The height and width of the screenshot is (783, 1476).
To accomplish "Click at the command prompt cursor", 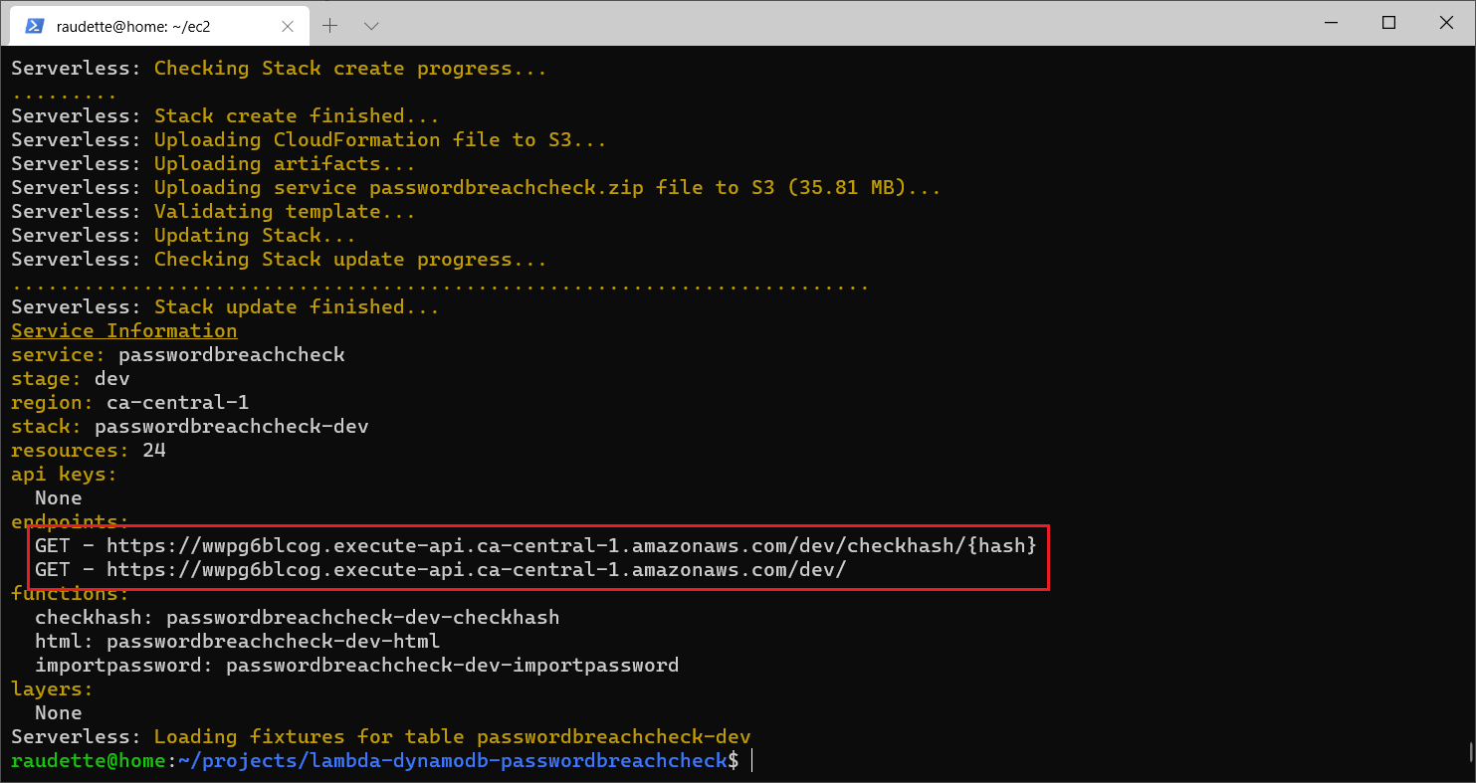I will [x=752, y=761].
